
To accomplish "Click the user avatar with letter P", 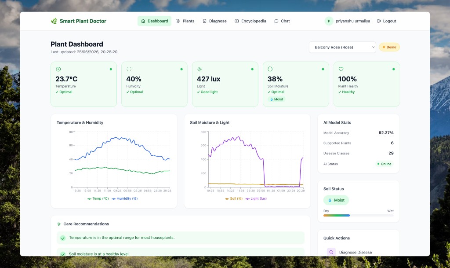I will click(x=329, y=21).
